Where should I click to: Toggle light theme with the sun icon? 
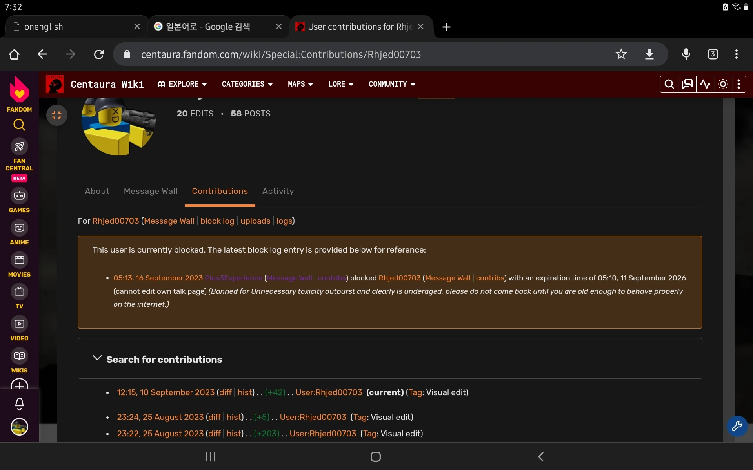point(723,84)
